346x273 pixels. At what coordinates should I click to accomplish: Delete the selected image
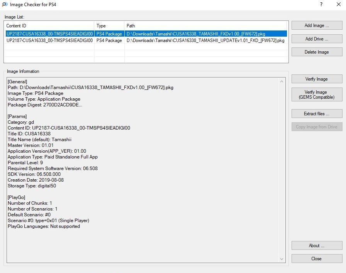[x=317, y=52]
